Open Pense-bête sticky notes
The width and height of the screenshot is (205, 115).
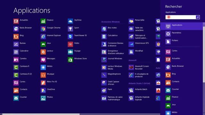pyautogui.click(x=131, y=21)
